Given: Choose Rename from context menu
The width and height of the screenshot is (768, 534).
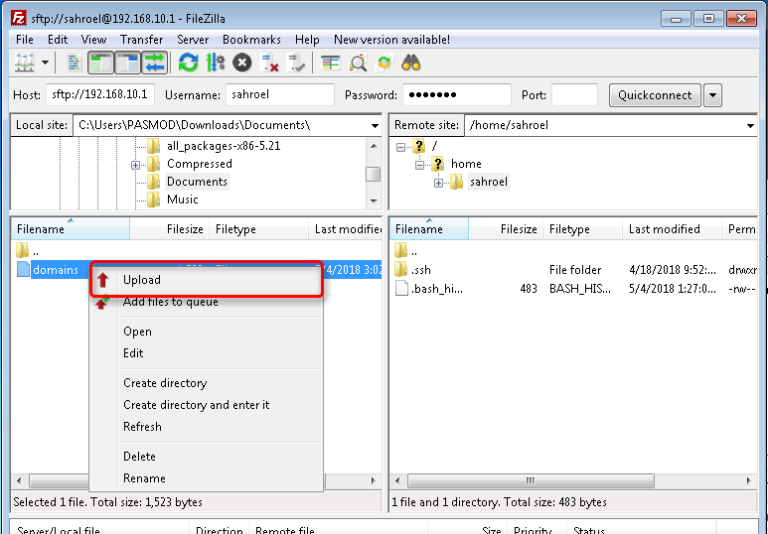Looking at the screenshot, I should pyautogui.click(x=207, y=478).
